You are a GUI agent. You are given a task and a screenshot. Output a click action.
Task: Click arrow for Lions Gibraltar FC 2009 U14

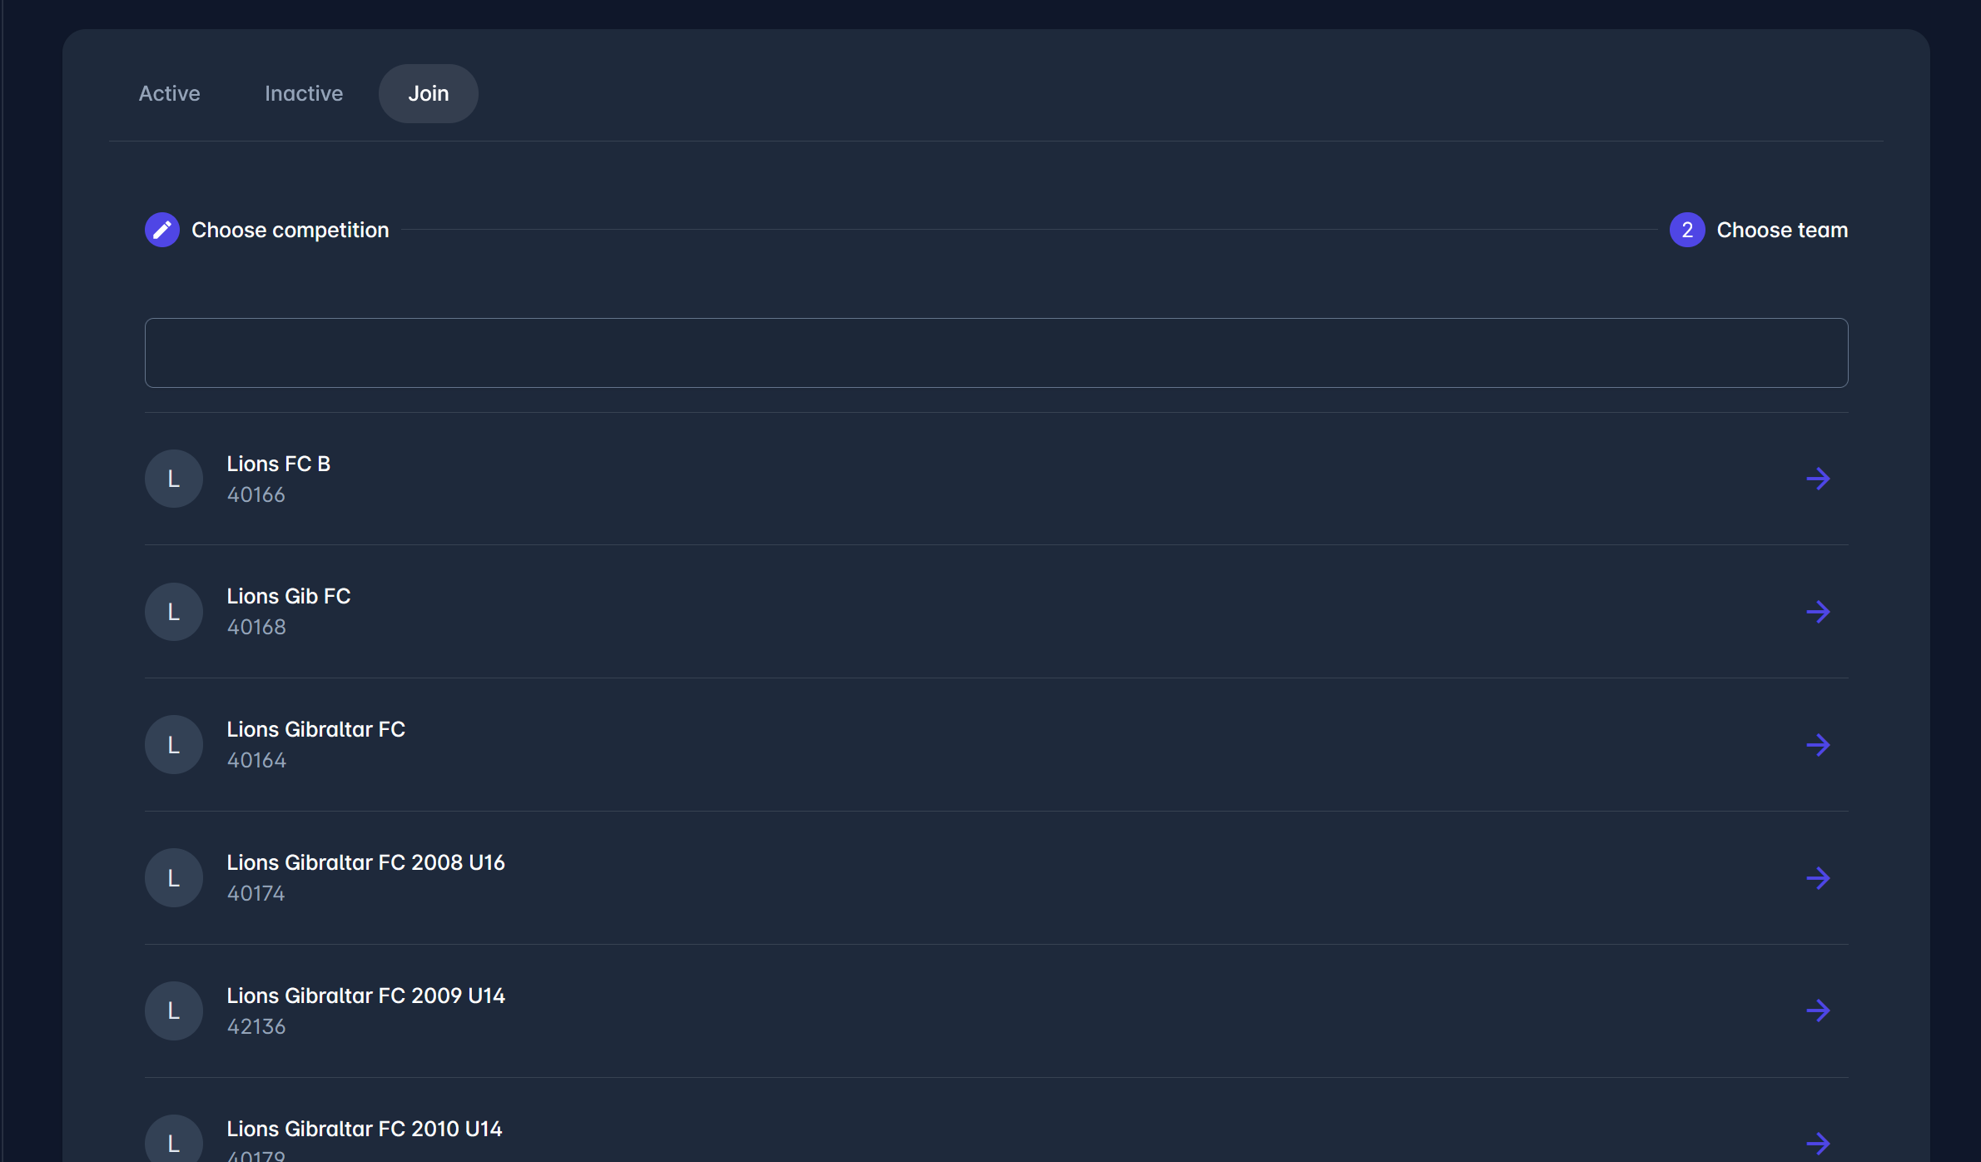click(1818, 1011)
